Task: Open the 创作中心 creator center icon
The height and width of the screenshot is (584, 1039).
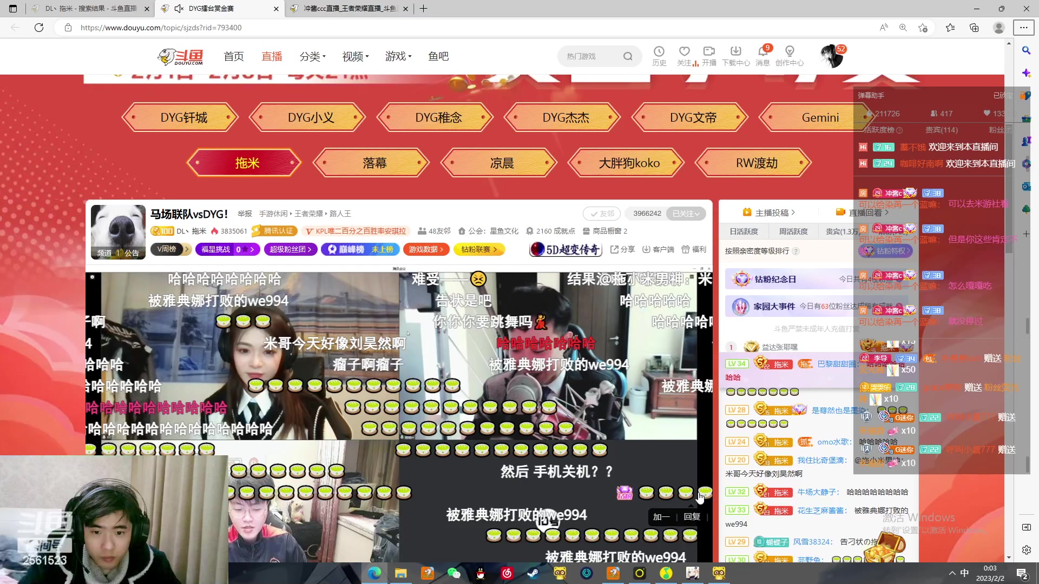Action: (x=790, y=52)
